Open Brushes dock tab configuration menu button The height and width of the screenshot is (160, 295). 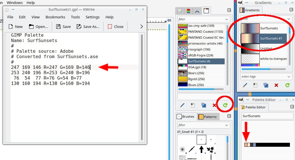[x=229, y=116]
